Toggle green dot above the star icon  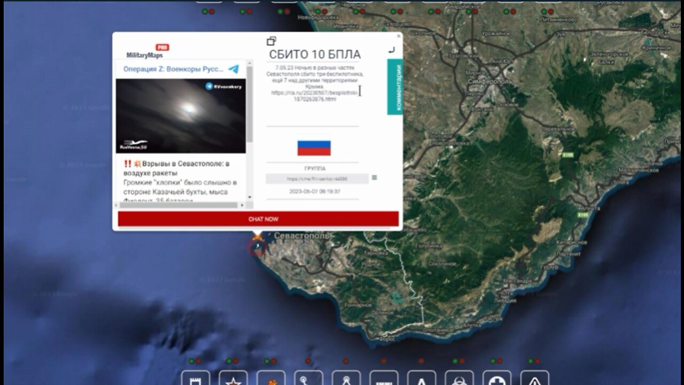229,361
